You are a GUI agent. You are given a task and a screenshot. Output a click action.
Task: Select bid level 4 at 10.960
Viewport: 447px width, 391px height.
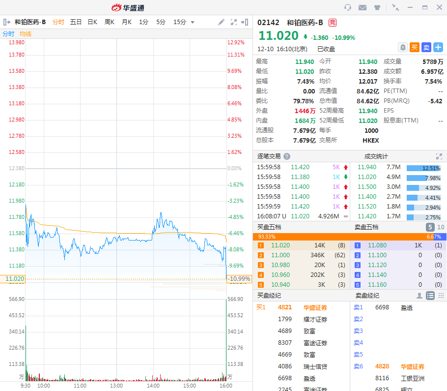(x=302, y=275)
